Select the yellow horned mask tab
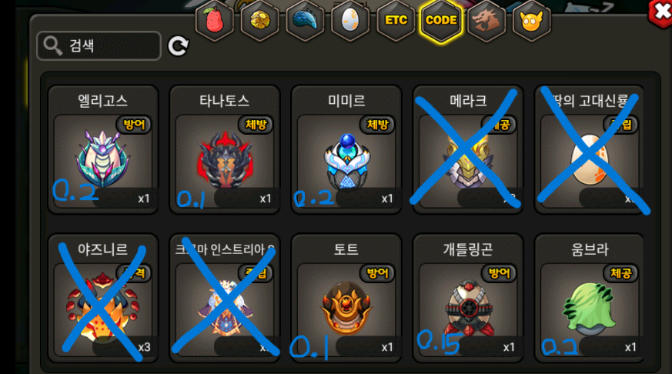The height and width of the screenshot is (374, 672). 532,20
